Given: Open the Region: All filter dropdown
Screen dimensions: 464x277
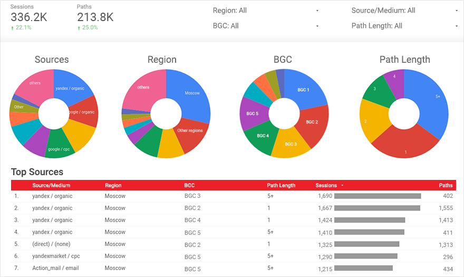Looking at the screenshot, I should (265, 11).
